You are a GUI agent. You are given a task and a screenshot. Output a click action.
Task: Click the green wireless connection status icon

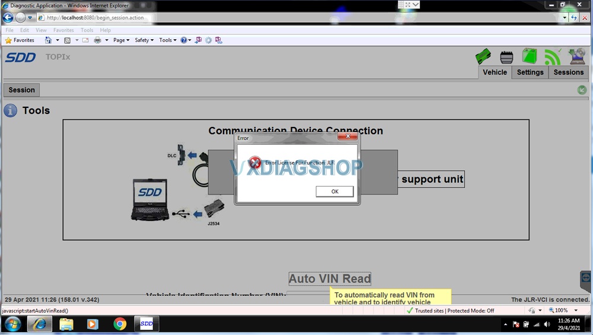point(553,57)
